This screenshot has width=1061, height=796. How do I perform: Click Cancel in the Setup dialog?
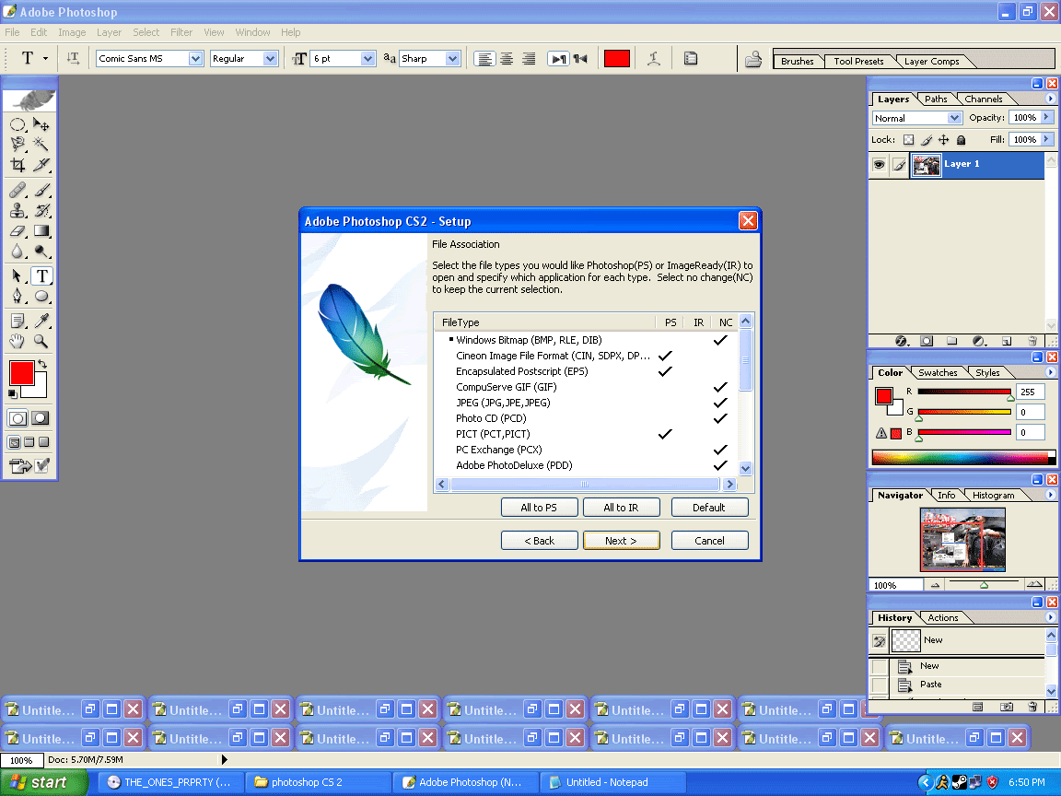click(709, 541)
